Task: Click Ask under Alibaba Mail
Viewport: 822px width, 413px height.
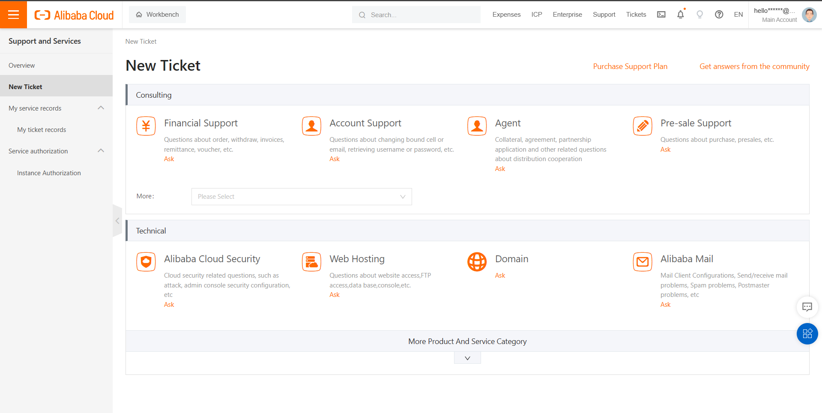Action: 665,305
